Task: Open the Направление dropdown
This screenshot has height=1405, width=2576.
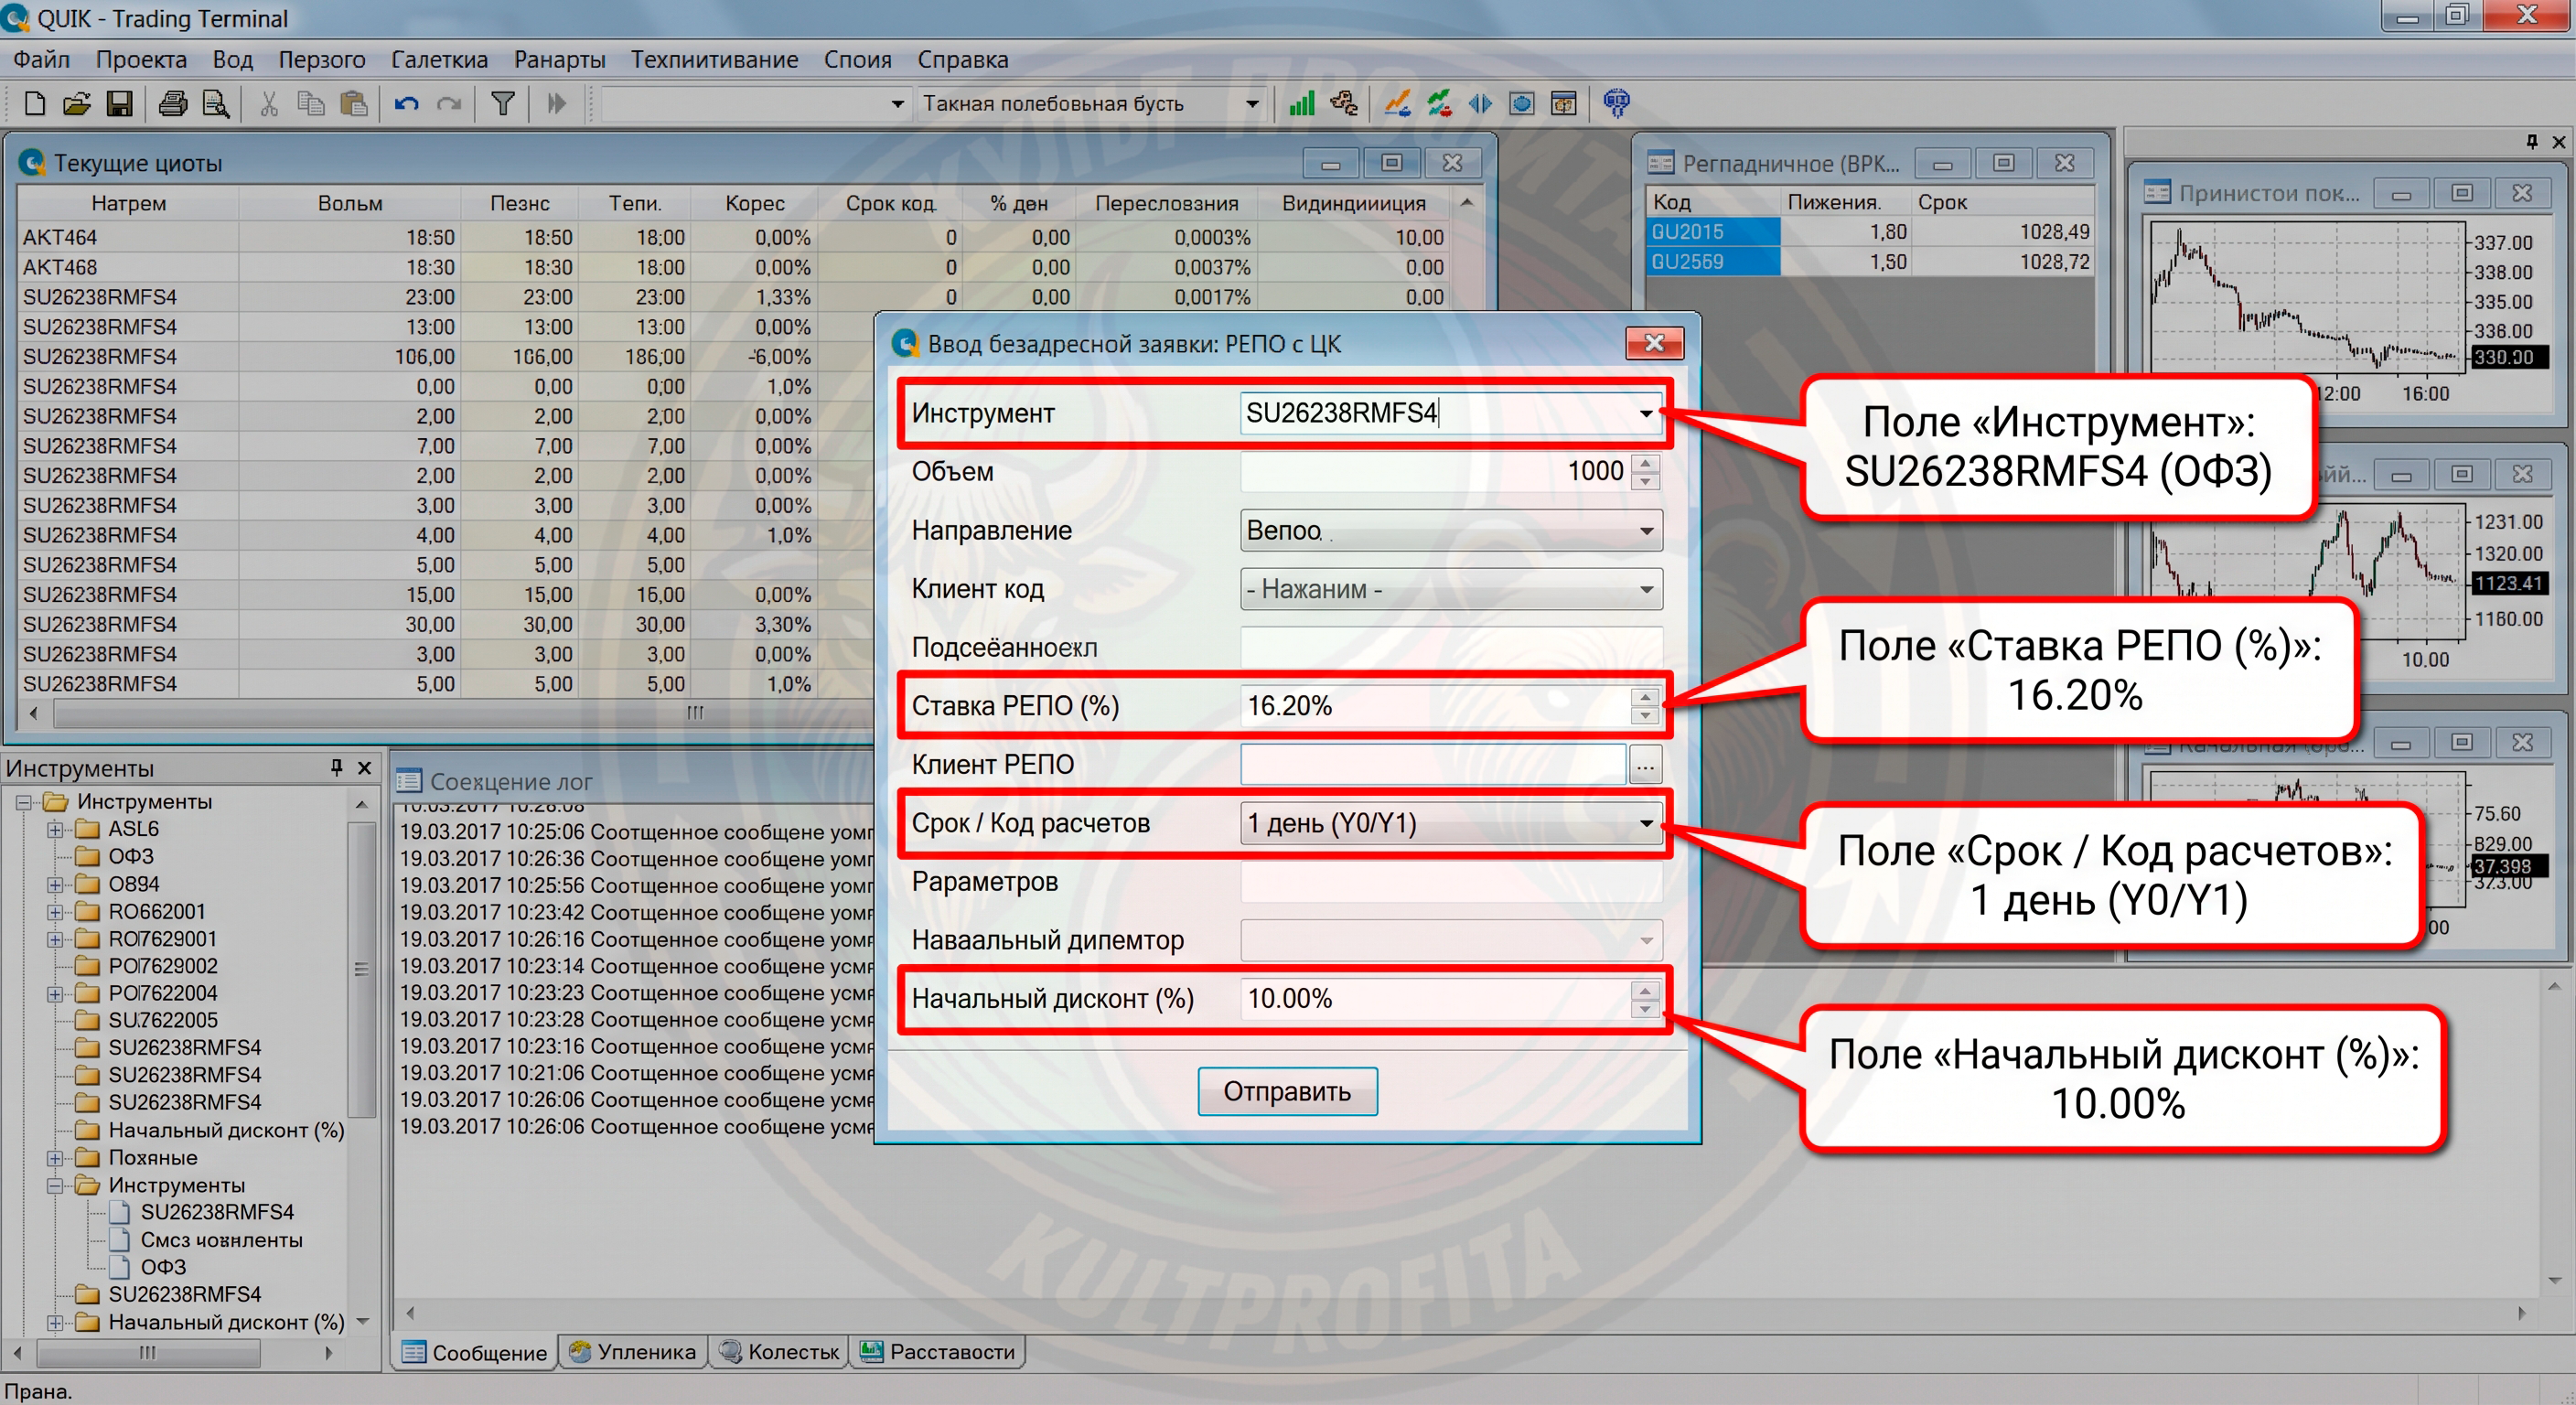Action: (x=1646, y=530)
